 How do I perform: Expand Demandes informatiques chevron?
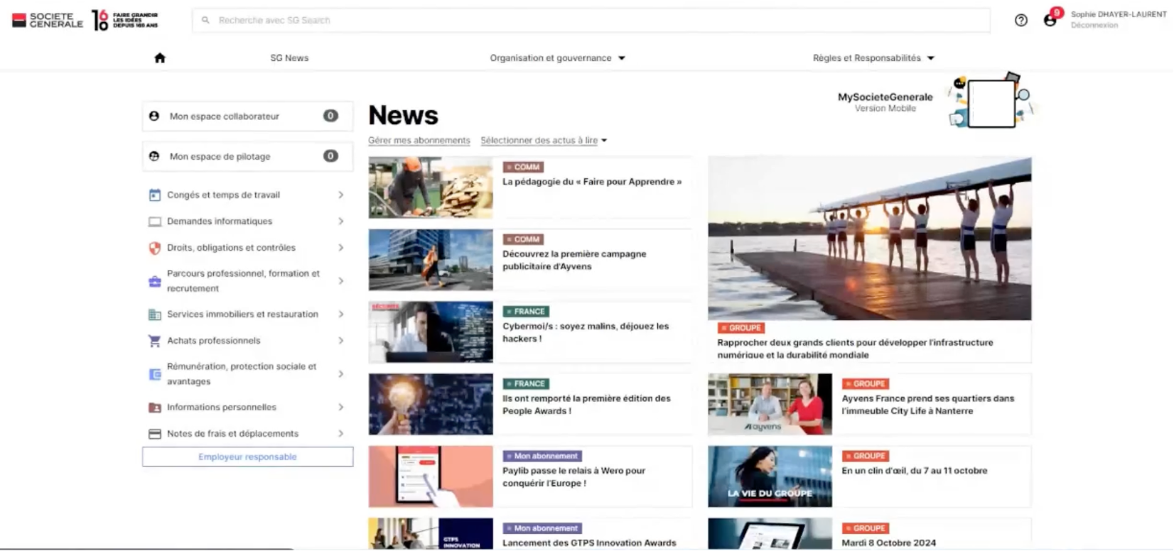[x=341, y=222]
